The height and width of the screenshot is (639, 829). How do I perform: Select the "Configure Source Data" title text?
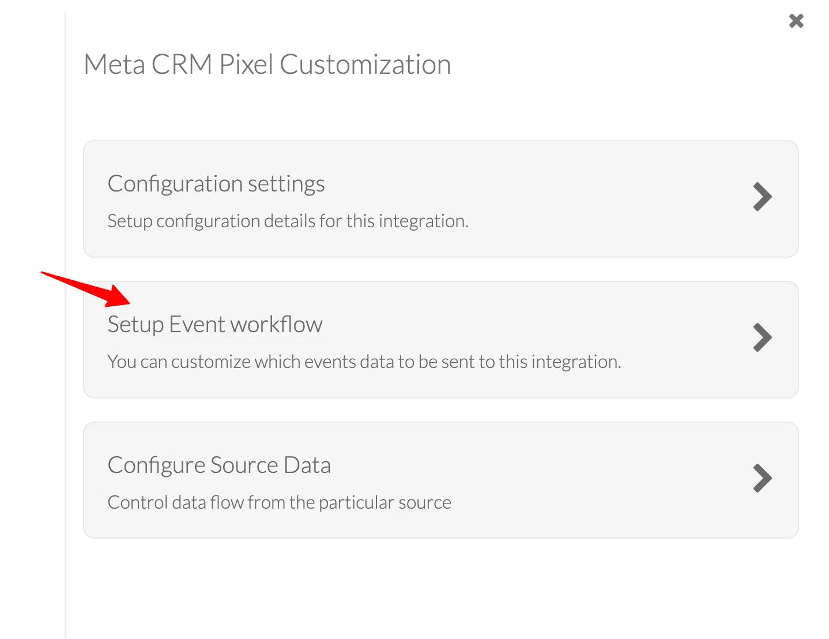click(x=219, y=465)
